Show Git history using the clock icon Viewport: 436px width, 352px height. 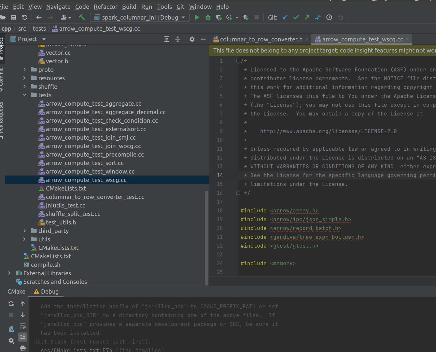point(329,17)
